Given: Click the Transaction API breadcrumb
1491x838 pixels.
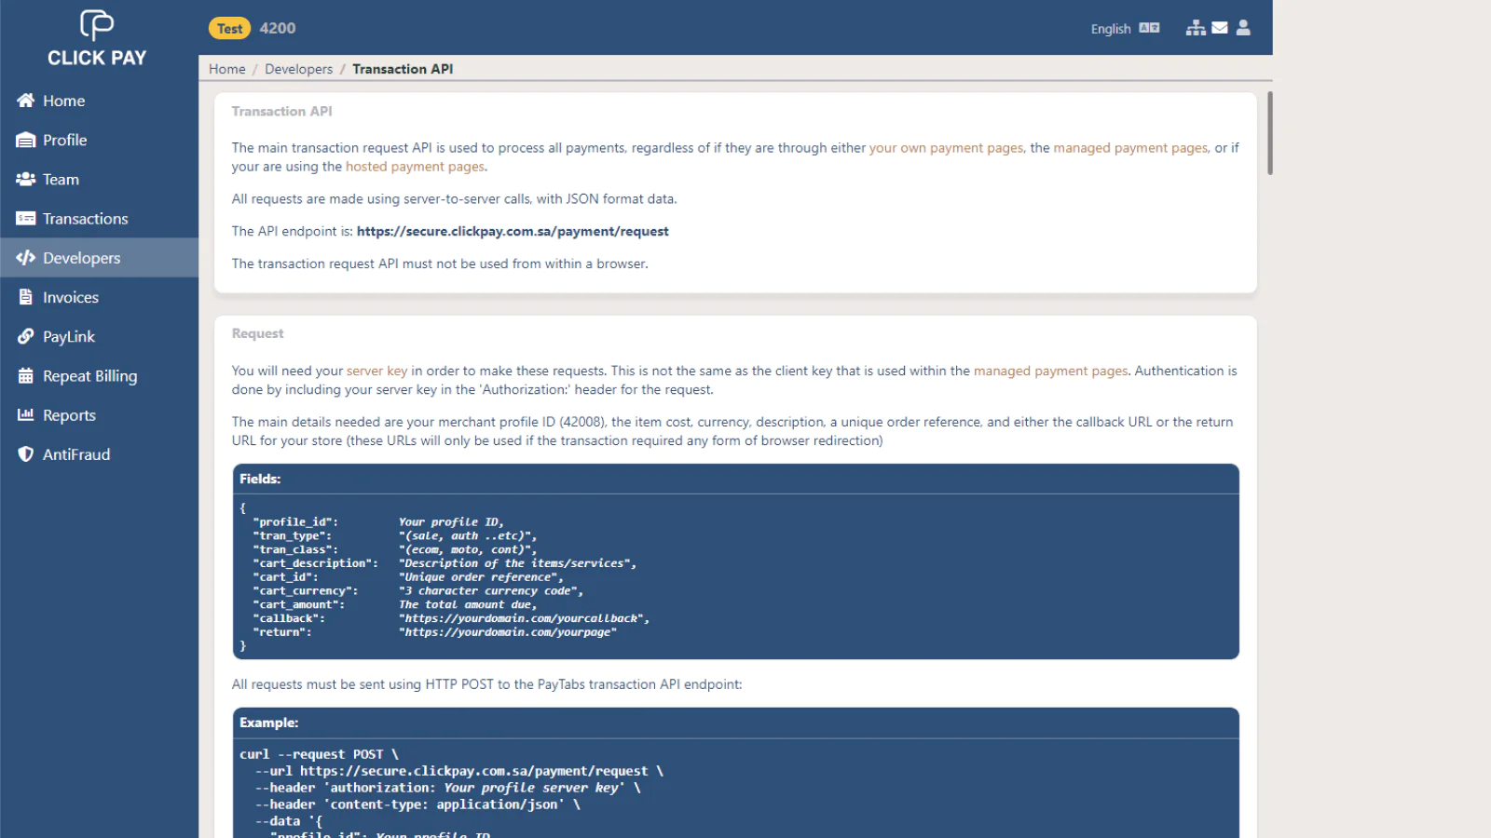Looking at the screenshot, I should pyautogui.click(x=403, y=69).
